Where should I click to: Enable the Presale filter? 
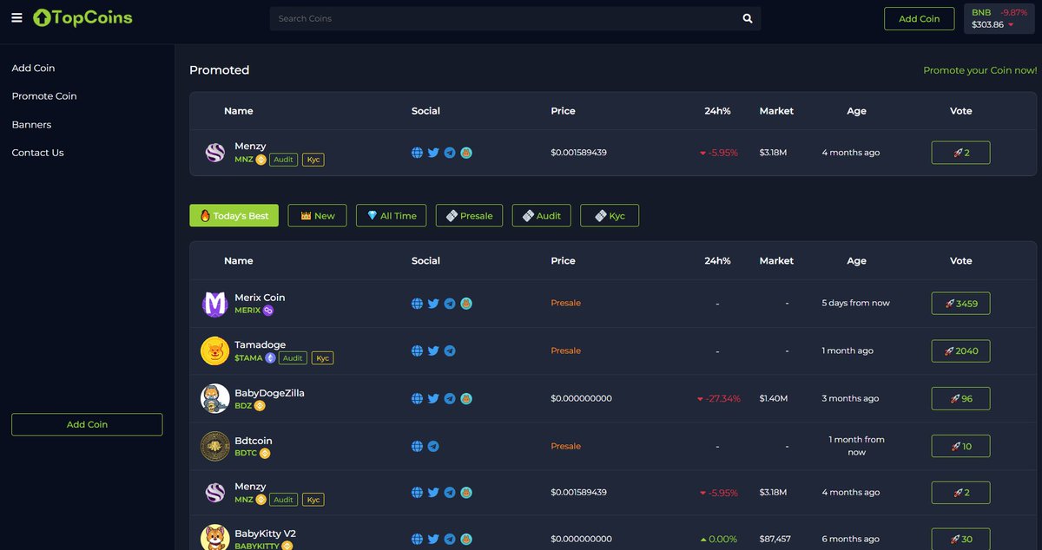(x=469, y=215)
